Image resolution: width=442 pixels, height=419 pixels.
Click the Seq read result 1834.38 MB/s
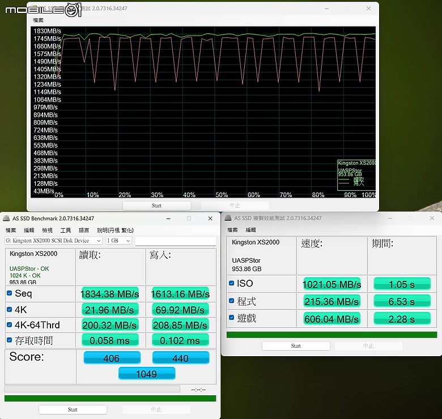(x=110, y=294)
